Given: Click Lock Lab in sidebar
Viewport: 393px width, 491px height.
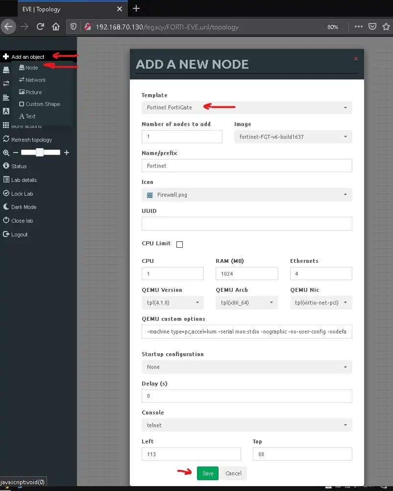Looking at the screenshot, I should [x=18, y=194].
